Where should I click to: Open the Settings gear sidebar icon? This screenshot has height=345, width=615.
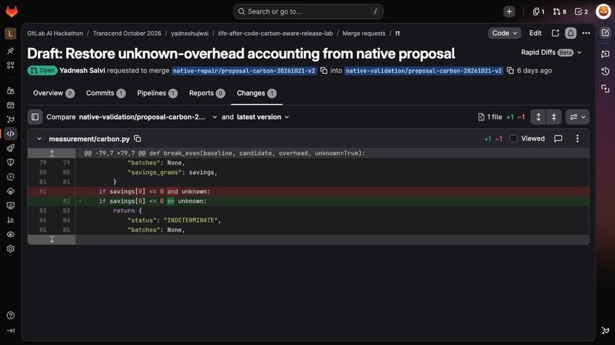tap(11, 249)
